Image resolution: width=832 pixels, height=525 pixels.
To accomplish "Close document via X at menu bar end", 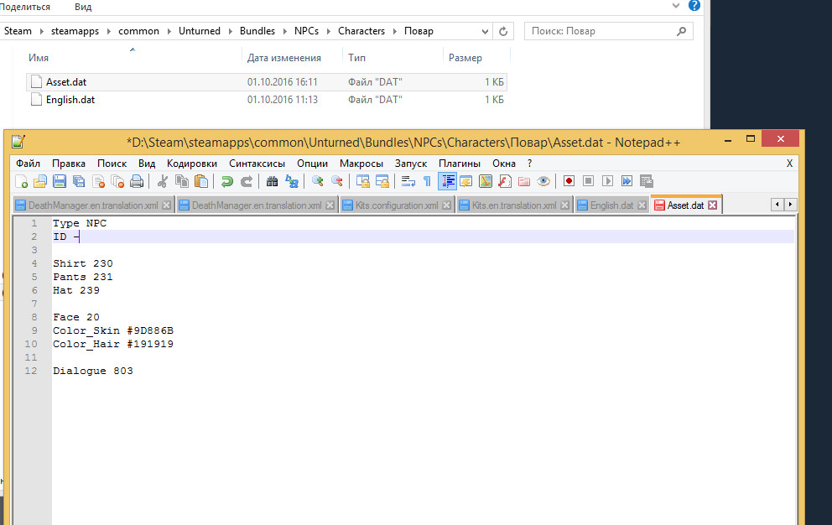I will click(x=789, y=164).
